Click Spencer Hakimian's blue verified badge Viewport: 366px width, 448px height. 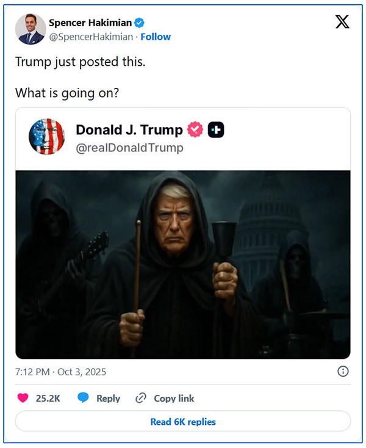(x=139, y=23)
